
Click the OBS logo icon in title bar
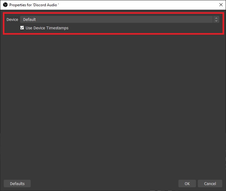coord(5,5)
